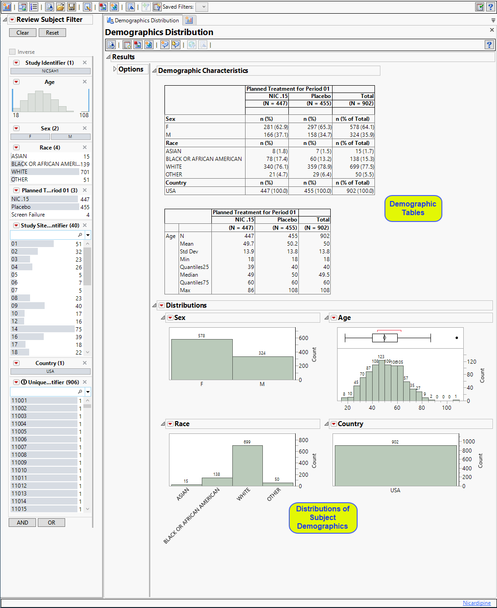Open the tab list arrow at right edge
497x608 pixels.
(x=493, y=21)
